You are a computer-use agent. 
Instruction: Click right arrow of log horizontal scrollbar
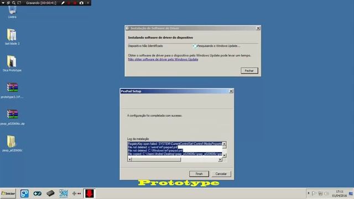(x=220, y=160)
